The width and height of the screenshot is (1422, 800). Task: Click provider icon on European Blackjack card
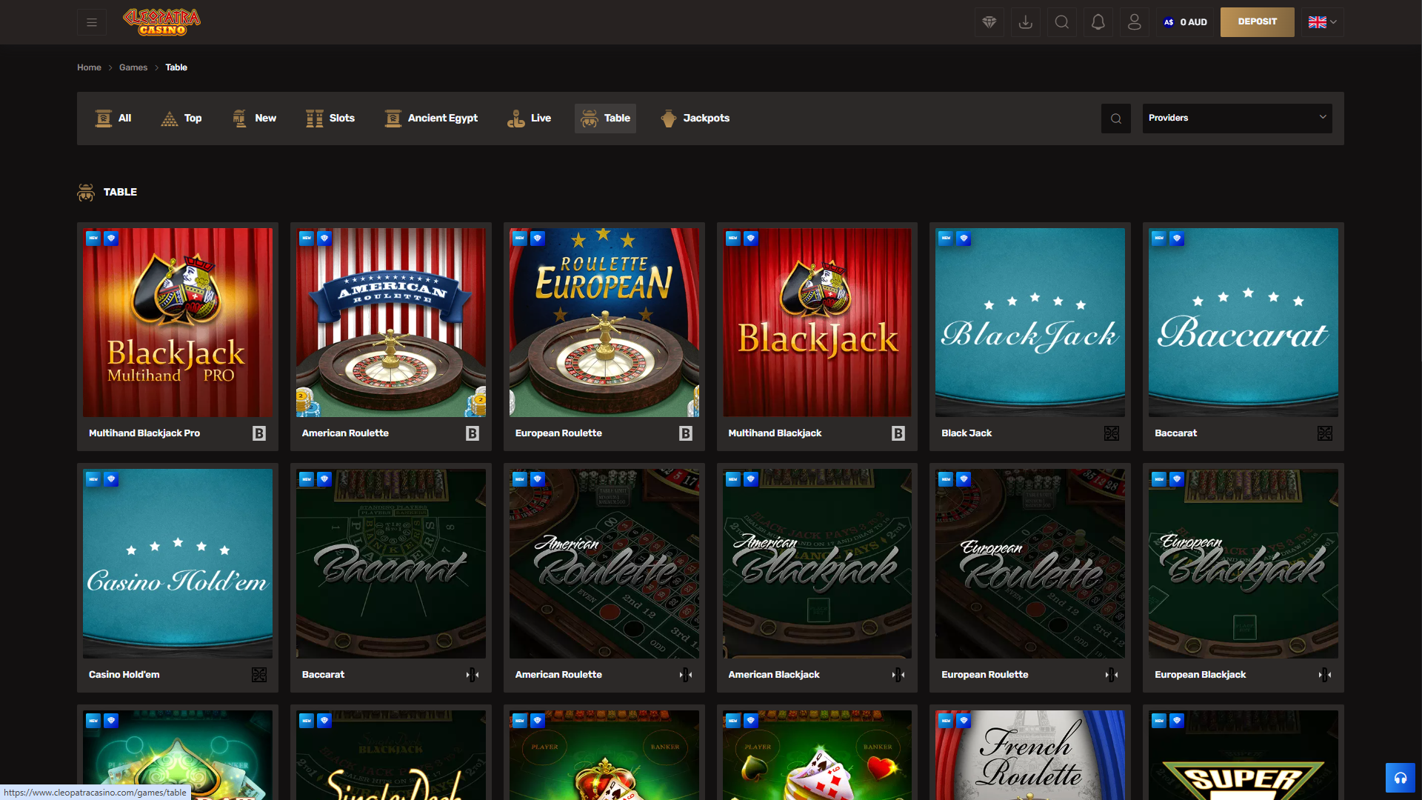(1325, 675)
